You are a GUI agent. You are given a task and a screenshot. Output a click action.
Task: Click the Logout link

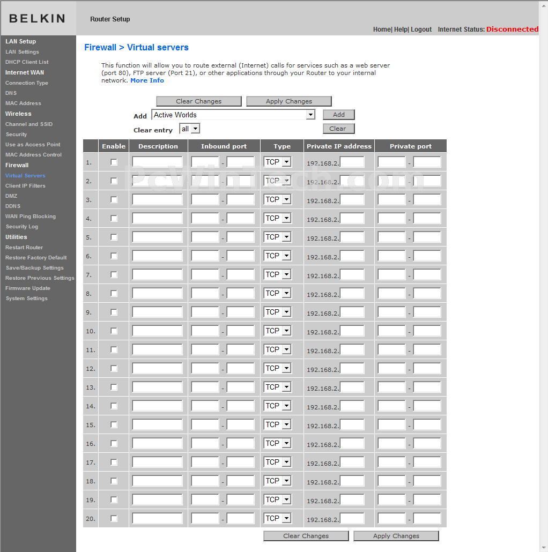pyautogui.click(x=421, y=29)
